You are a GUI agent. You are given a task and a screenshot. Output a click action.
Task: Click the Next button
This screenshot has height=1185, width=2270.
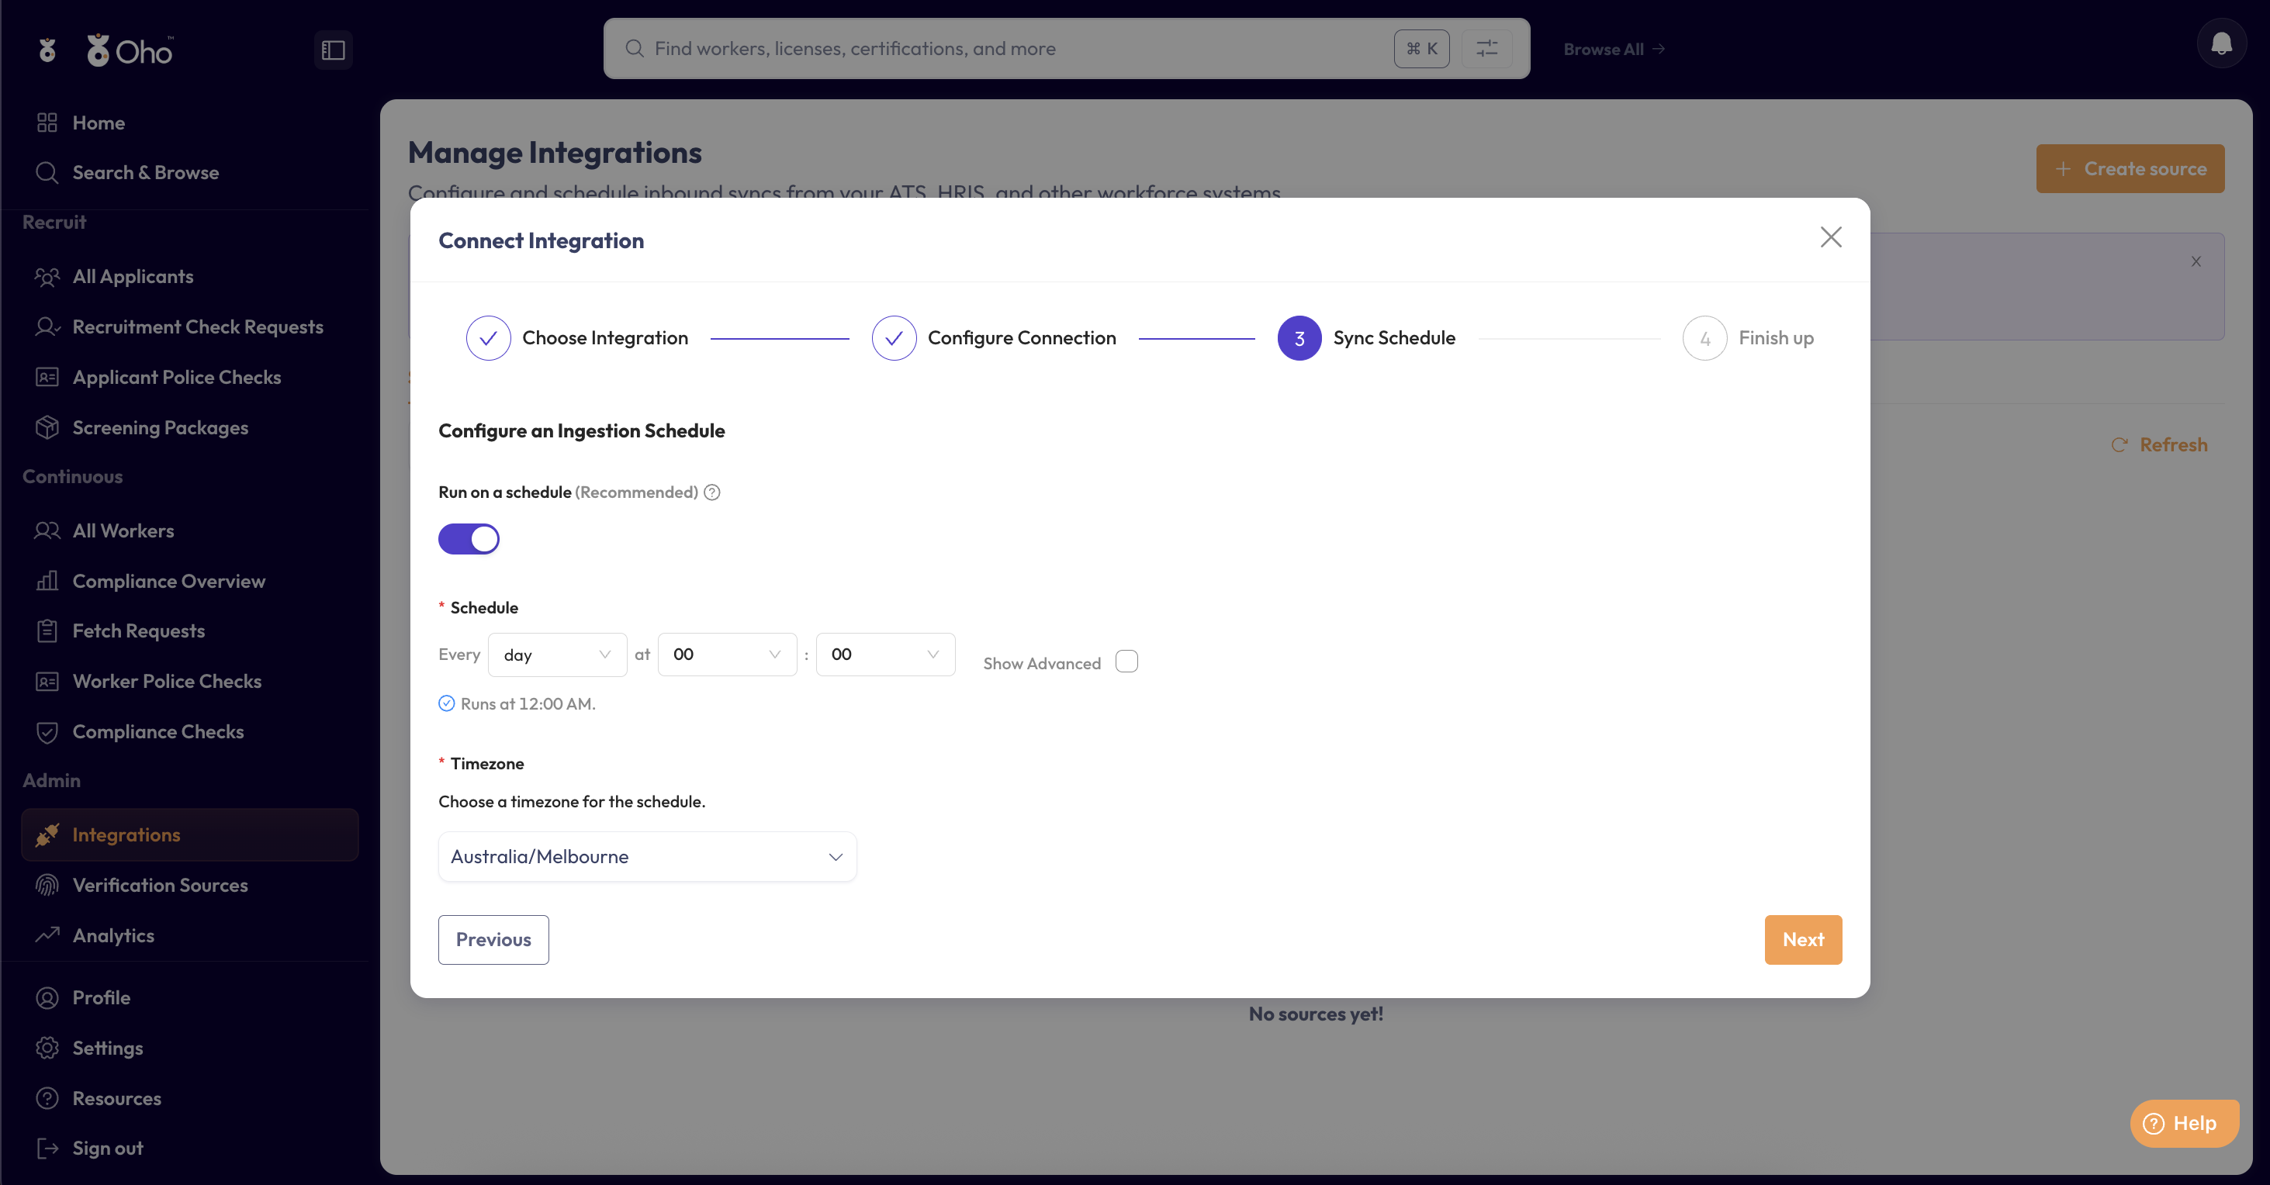[x=1803, y=939]
